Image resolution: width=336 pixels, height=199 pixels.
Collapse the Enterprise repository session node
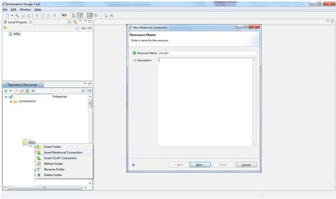click(x=6, y=97)
